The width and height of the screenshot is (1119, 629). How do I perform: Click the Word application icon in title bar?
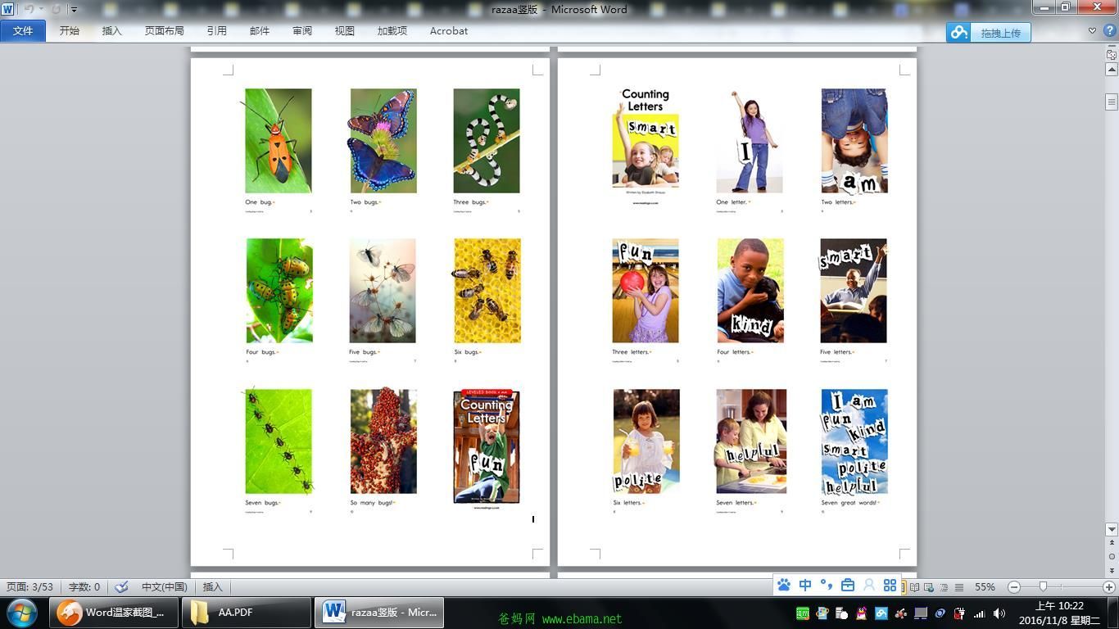click(x=8, y=9)
